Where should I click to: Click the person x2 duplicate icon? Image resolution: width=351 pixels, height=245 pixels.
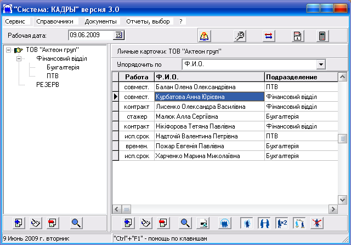coord(282,223)
